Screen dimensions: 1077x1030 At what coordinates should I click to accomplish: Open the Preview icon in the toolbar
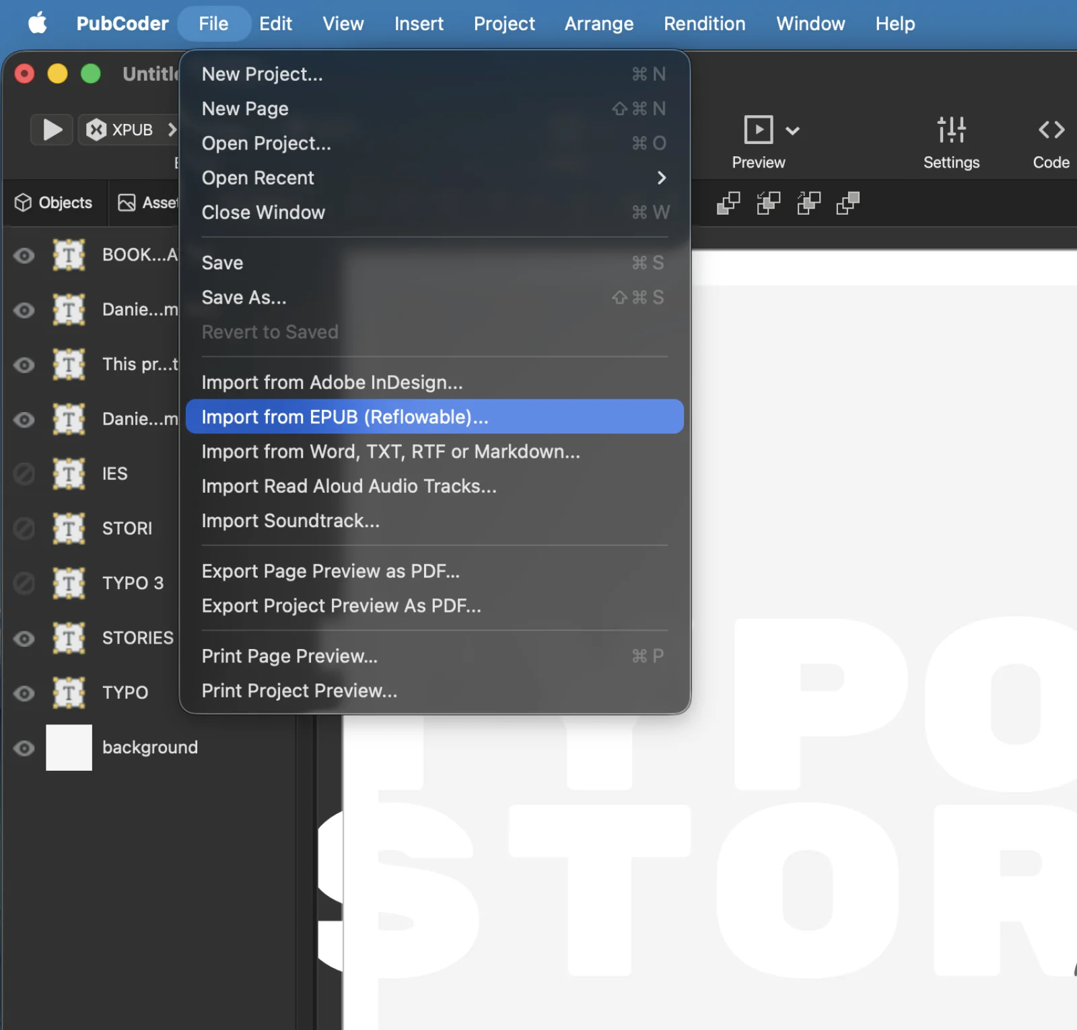pos(758,129)
